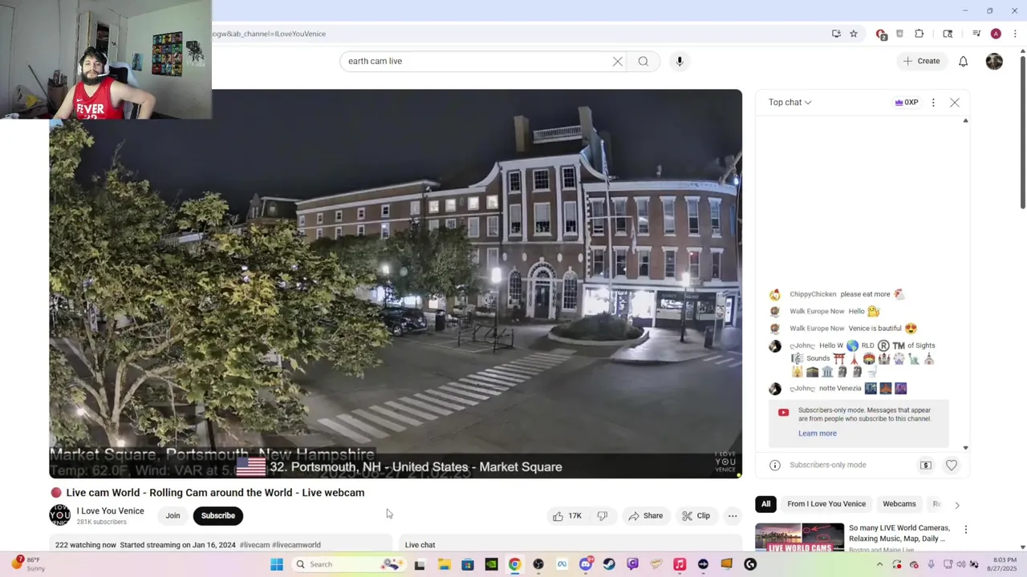
Task: Open Super Chat dollar icon
Action: [x=926, y=465]
